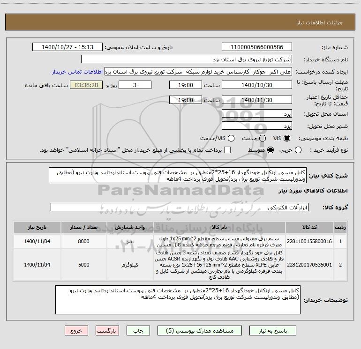
Task: Click the خروج exit button
Action: [76, 331]
